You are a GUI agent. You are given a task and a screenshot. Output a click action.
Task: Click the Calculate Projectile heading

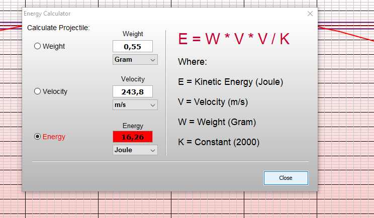pos(58,28)
